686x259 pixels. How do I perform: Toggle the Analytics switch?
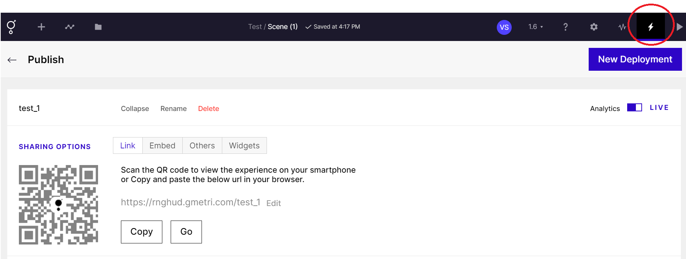[634, 108]
